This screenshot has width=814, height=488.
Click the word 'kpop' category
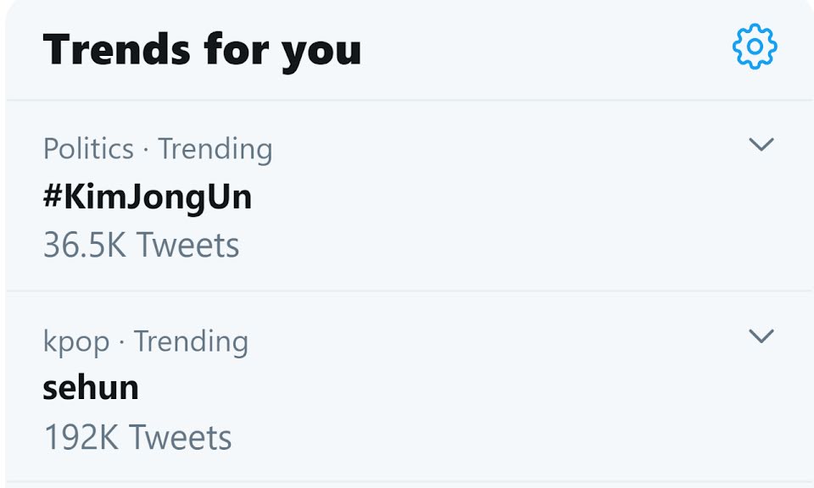click(x=75, y=342)
